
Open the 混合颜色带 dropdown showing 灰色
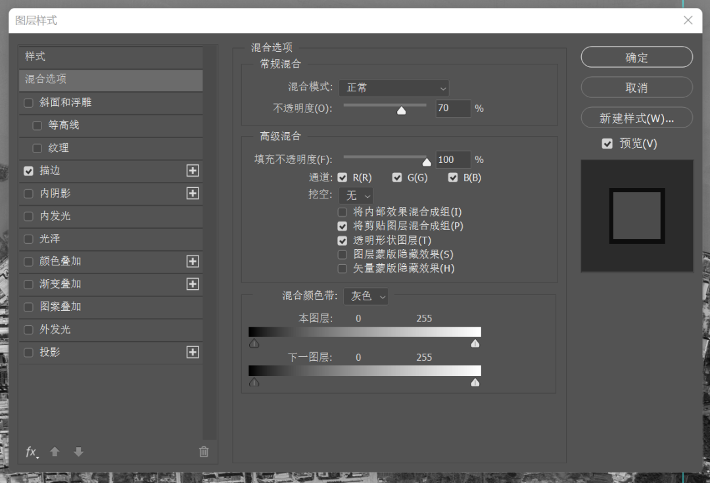point(366,296)
